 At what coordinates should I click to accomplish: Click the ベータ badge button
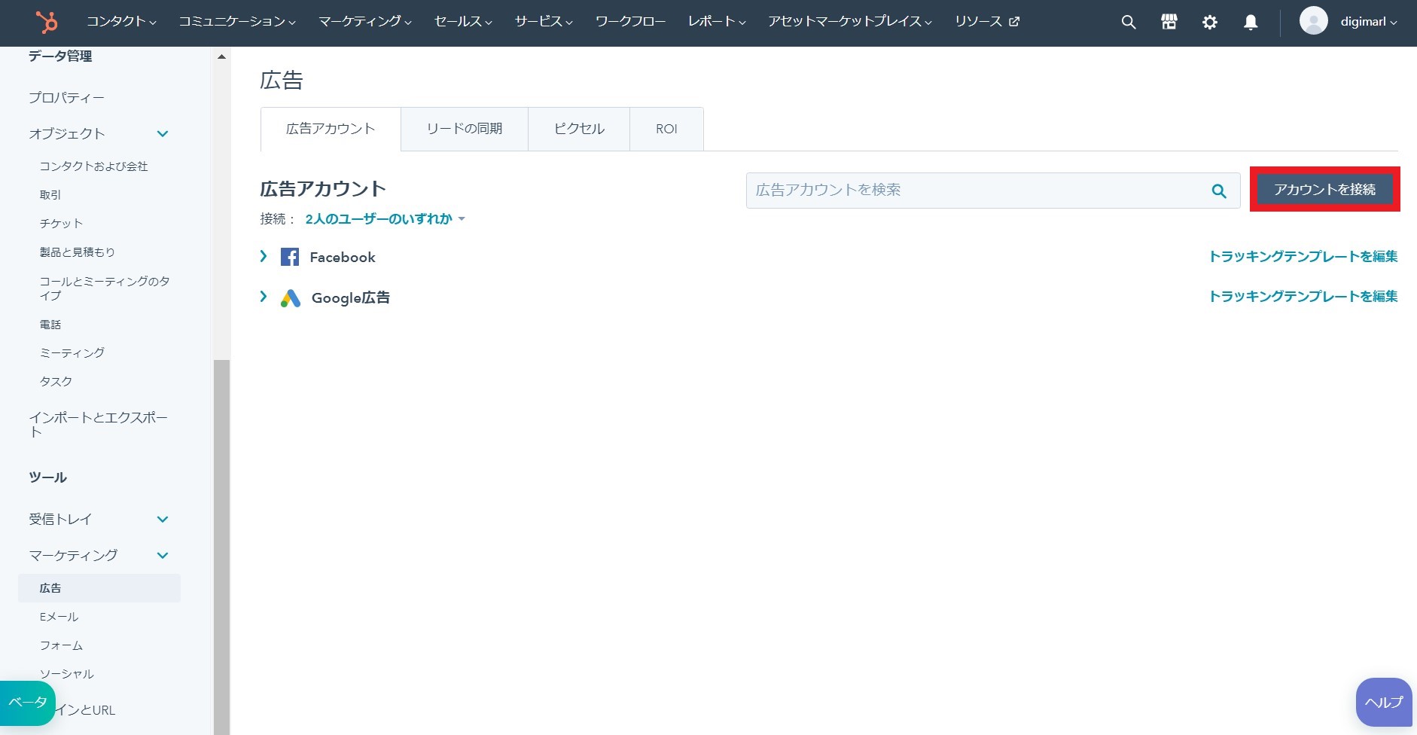[x=27, y=703]
